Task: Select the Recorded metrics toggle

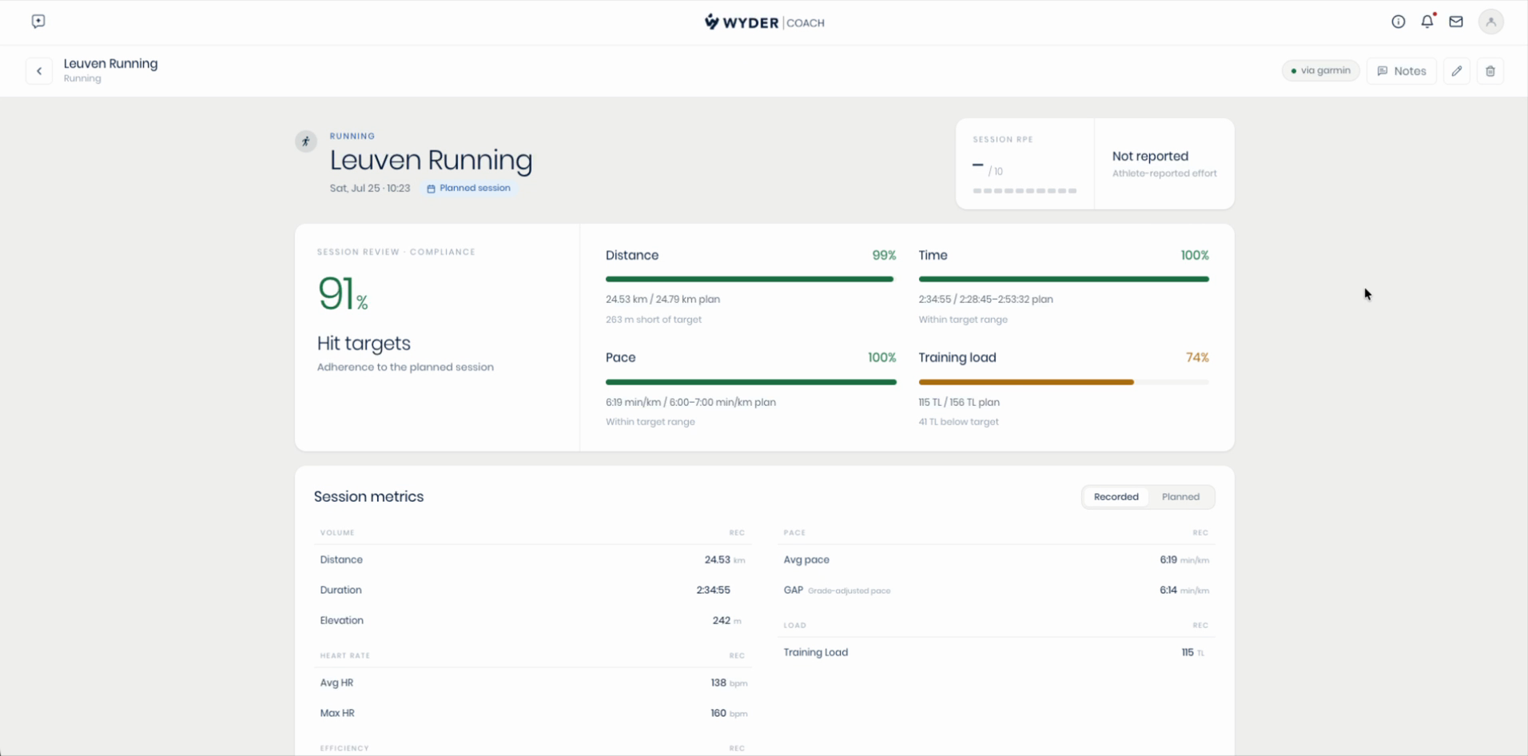Action: (x=1116, y=497)
